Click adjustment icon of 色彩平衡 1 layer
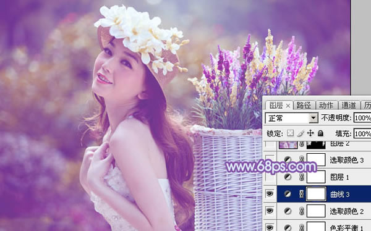The height and width of the screenshot is (231, 371). 288,227
